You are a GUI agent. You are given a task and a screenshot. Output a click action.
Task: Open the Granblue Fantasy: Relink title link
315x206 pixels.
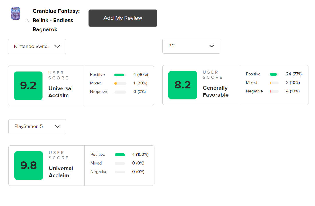(x=56, y=20)
